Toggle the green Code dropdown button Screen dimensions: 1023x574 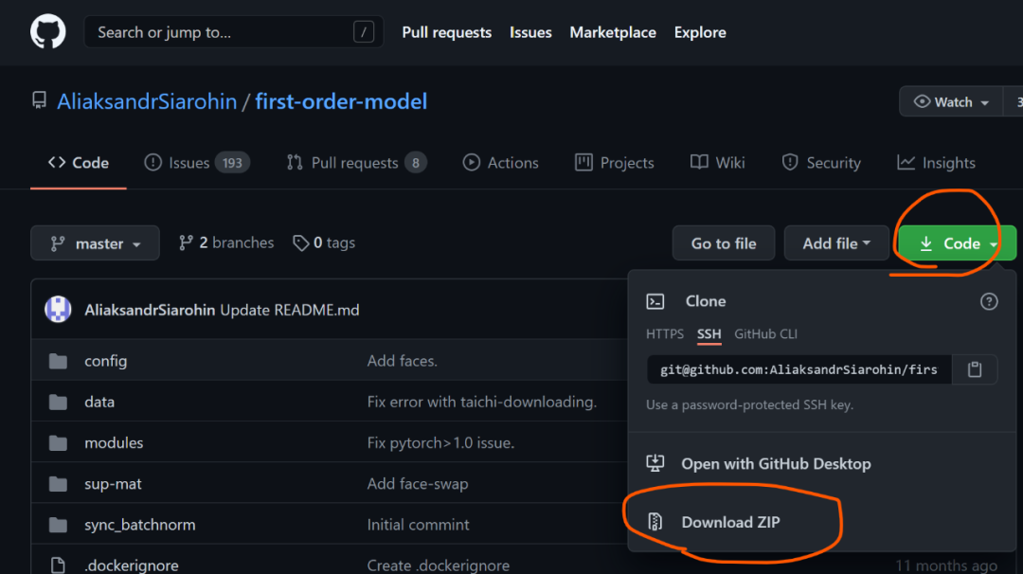[x=957, y=243]
